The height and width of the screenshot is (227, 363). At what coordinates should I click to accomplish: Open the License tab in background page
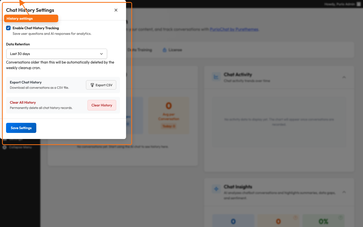coord(172,50)
